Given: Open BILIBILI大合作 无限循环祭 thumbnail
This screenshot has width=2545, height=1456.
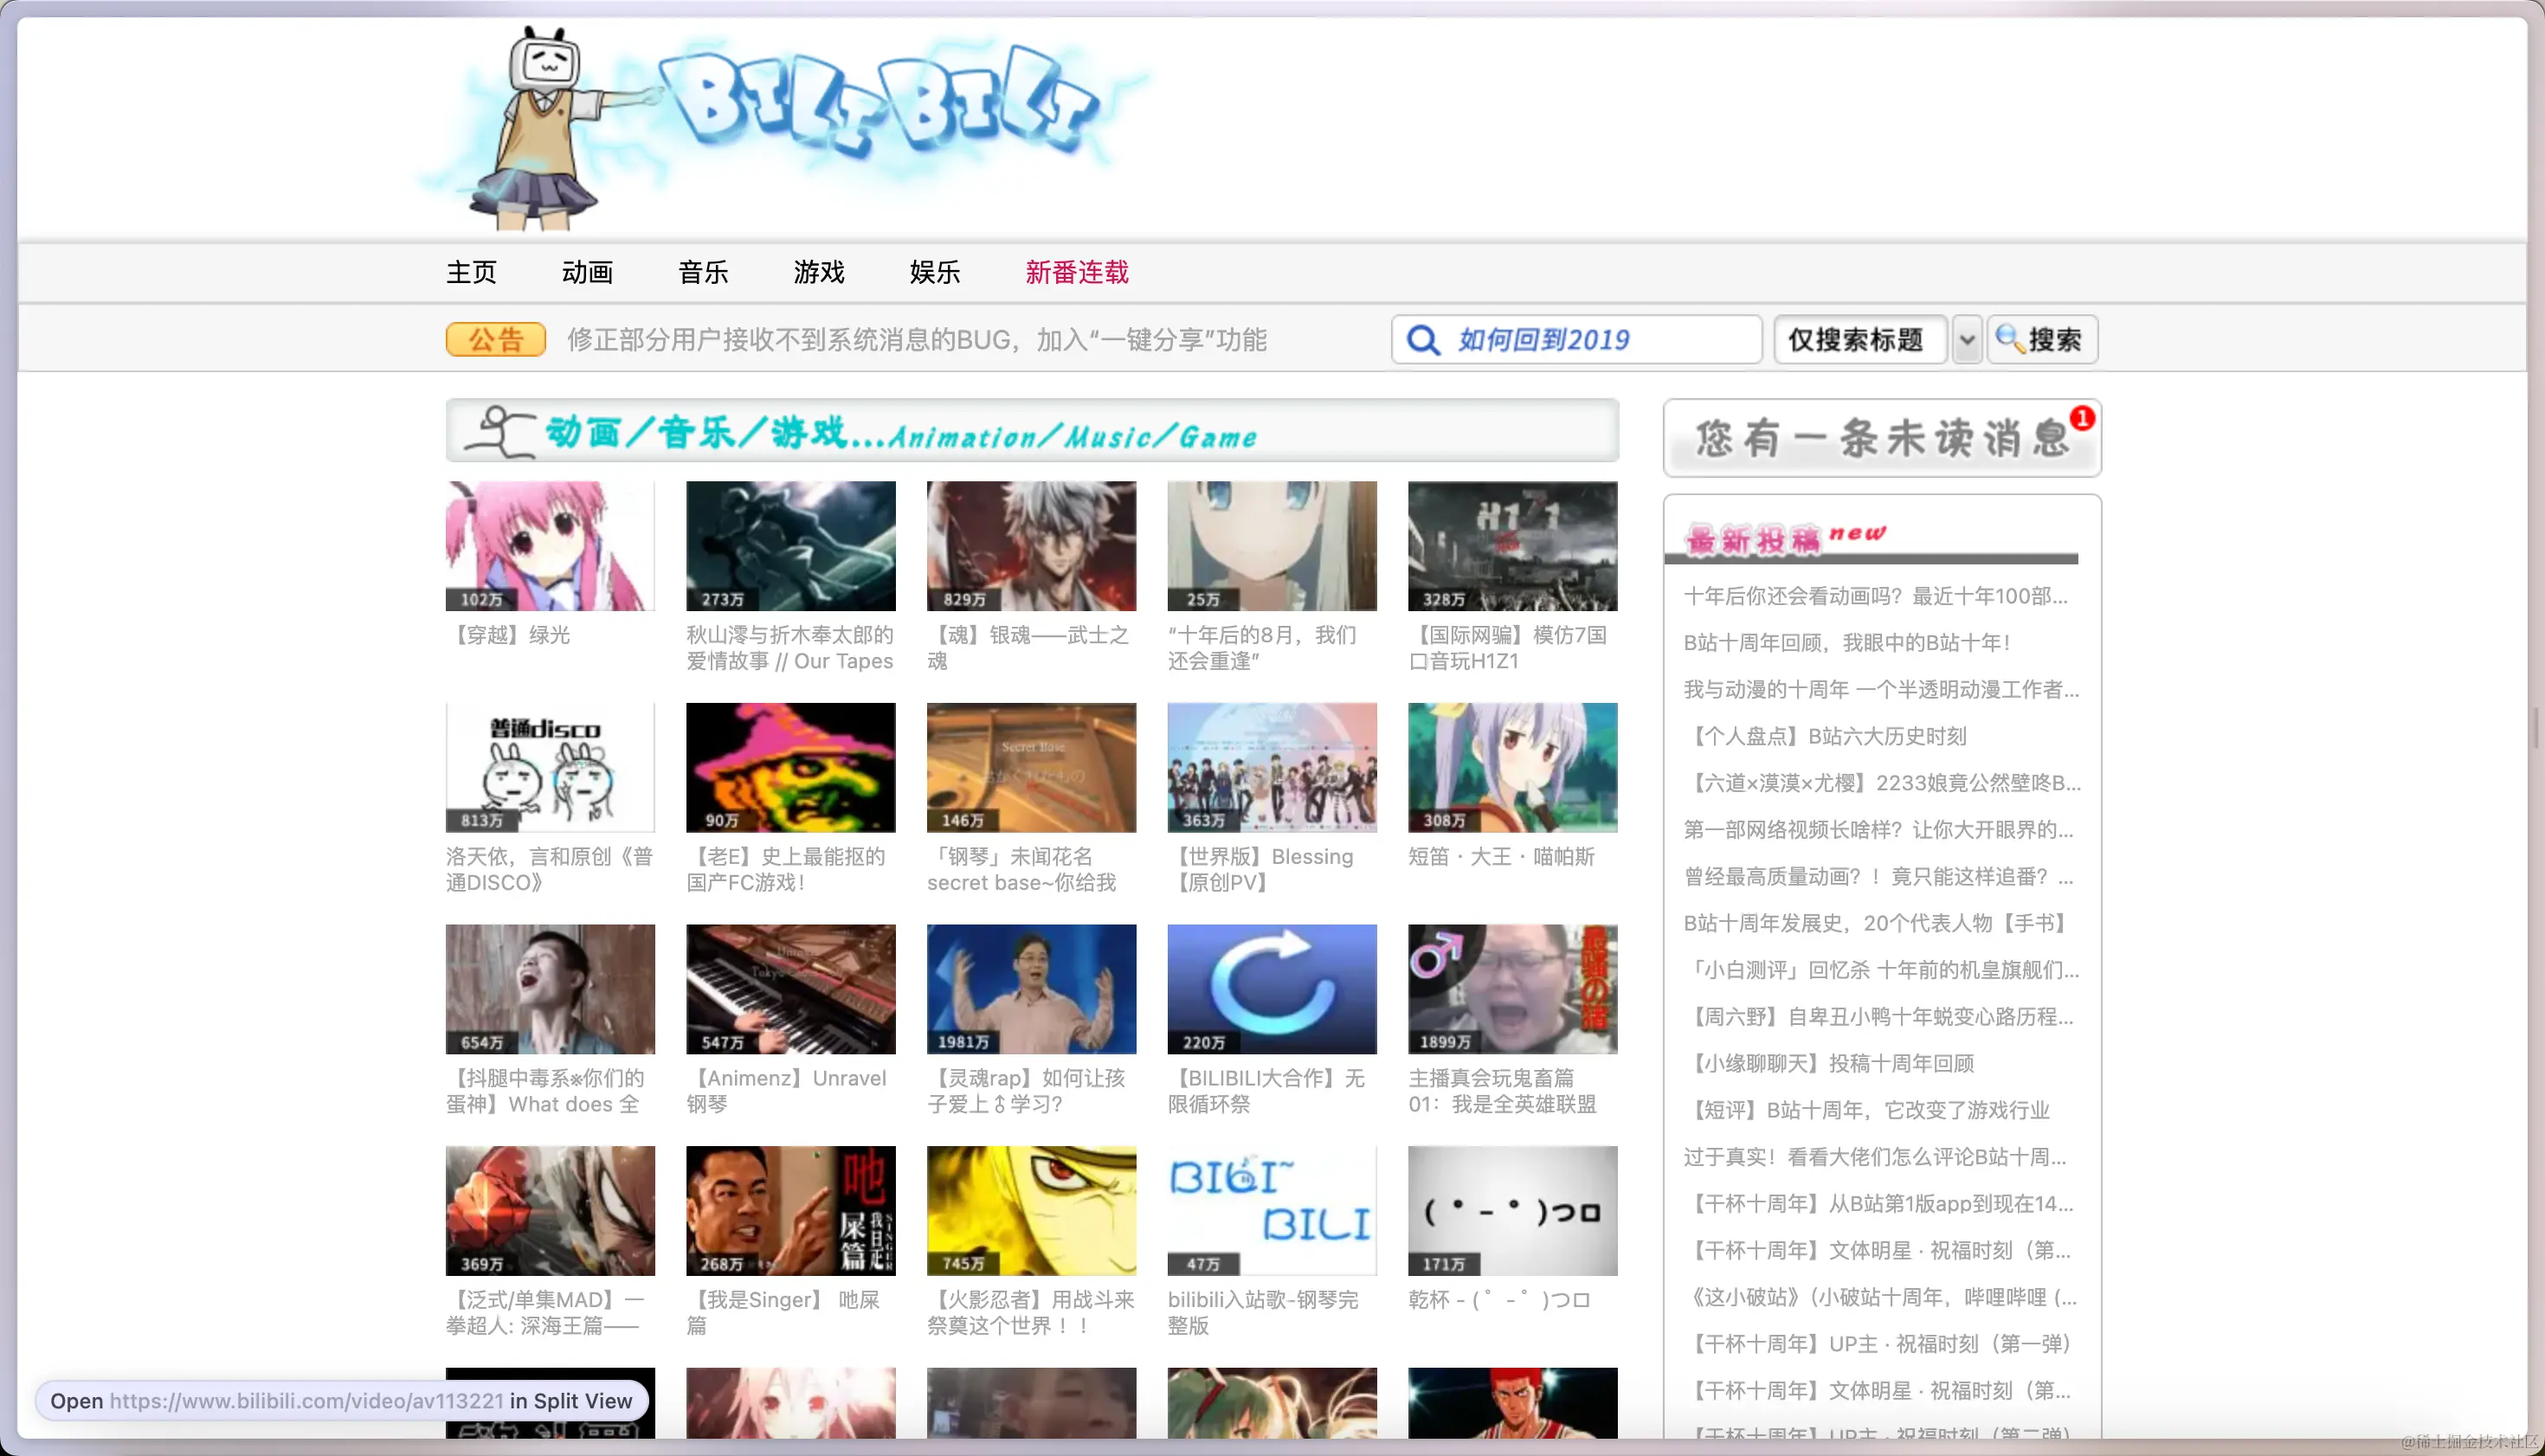Looking at the screenshot, I should pyautogui.click(x=1272, y=989).
